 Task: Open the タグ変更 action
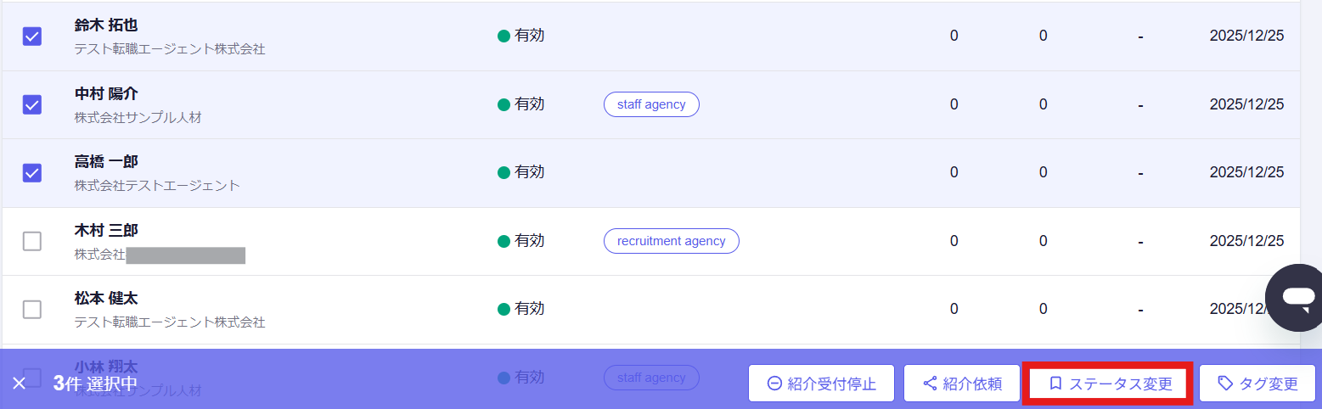pyautogui.click(x=1257, y=384)
